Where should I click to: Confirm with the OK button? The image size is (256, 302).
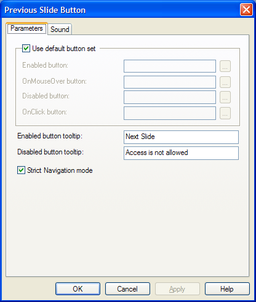coord(78,288)
